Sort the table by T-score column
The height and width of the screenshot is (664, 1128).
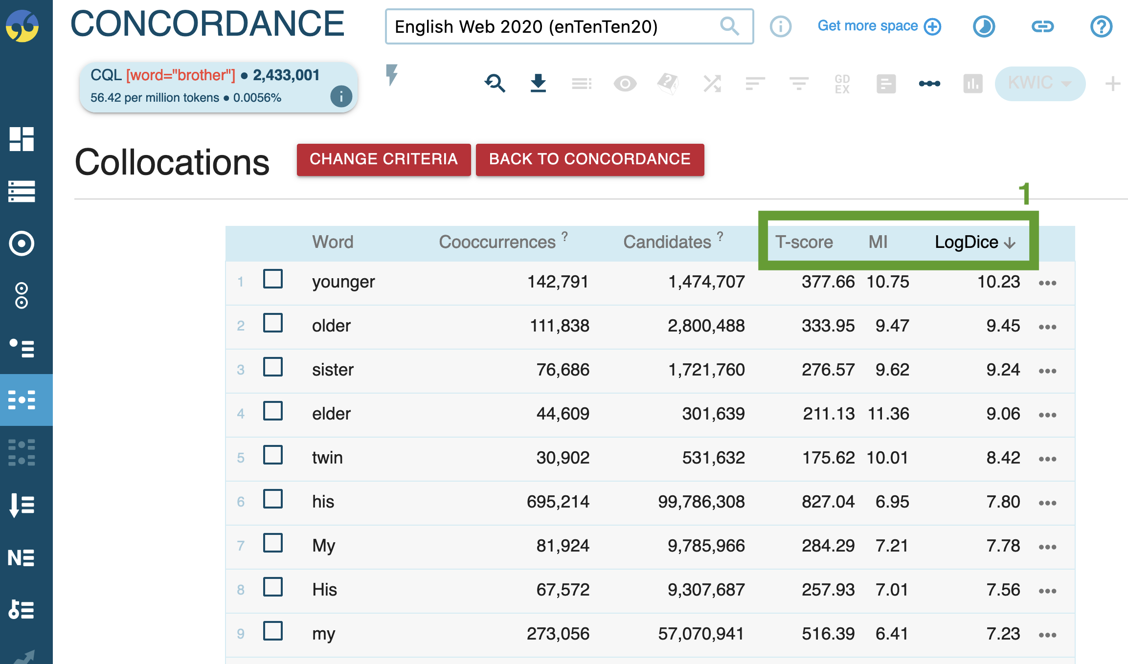(x=804, y=242)
